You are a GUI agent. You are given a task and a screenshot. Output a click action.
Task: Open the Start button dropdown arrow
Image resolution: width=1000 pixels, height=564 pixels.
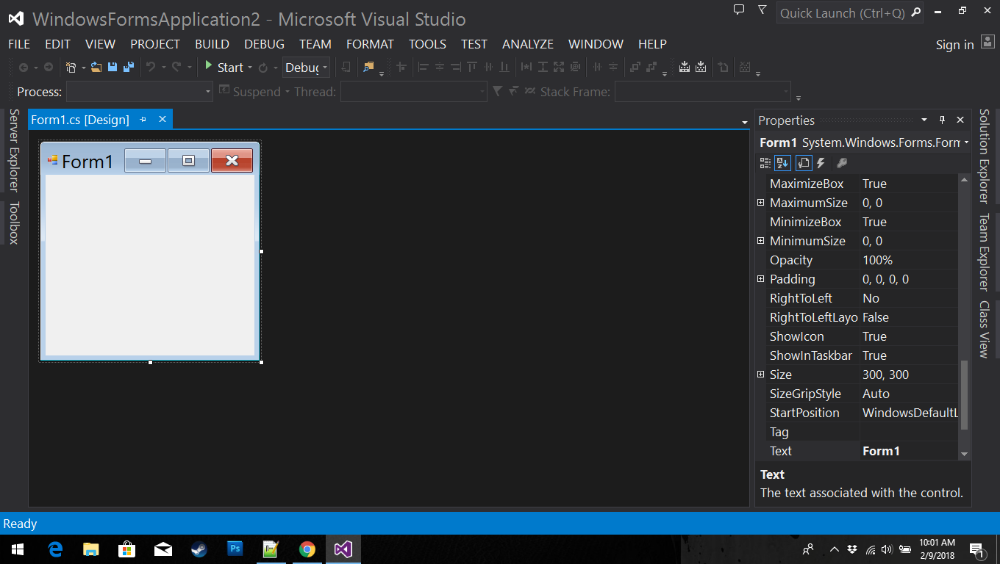pyautogui.click(x=249, y=68)
